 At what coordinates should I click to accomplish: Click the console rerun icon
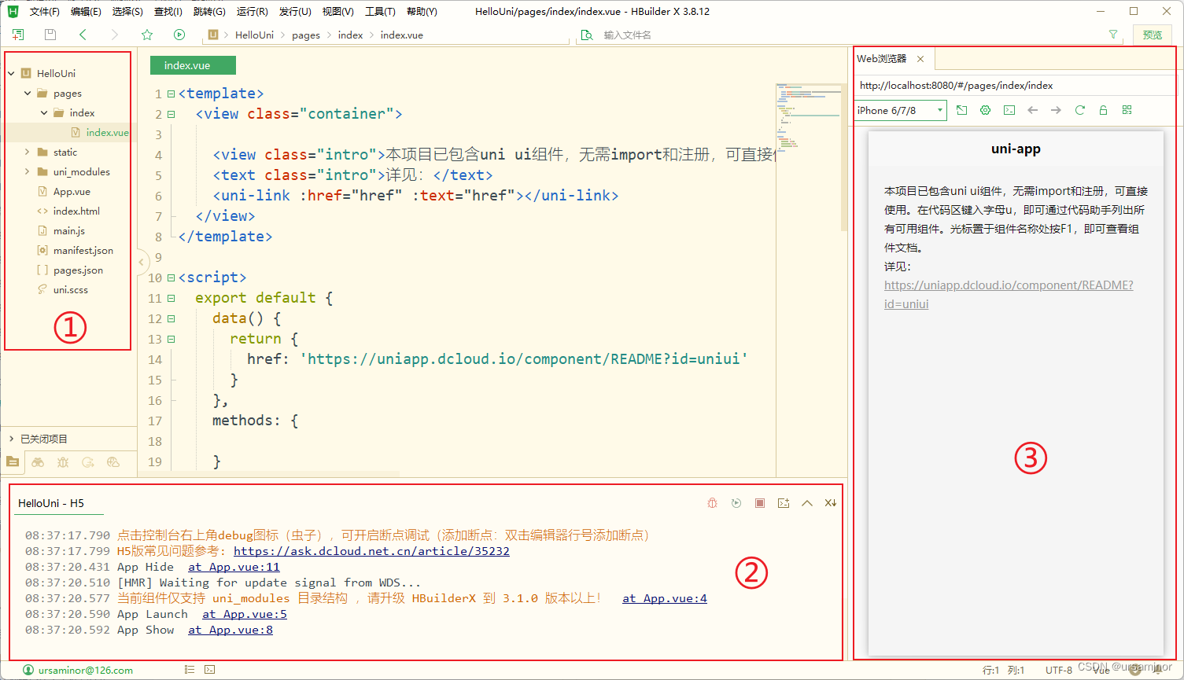pyautogui.click(x=736, y=503)
